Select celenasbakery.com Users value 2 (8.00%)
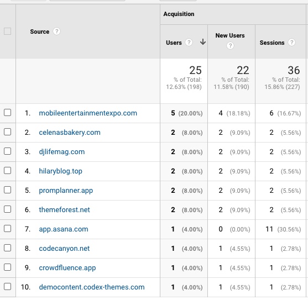The height and width of the screenshot is (300, 308). click(186, 133)
